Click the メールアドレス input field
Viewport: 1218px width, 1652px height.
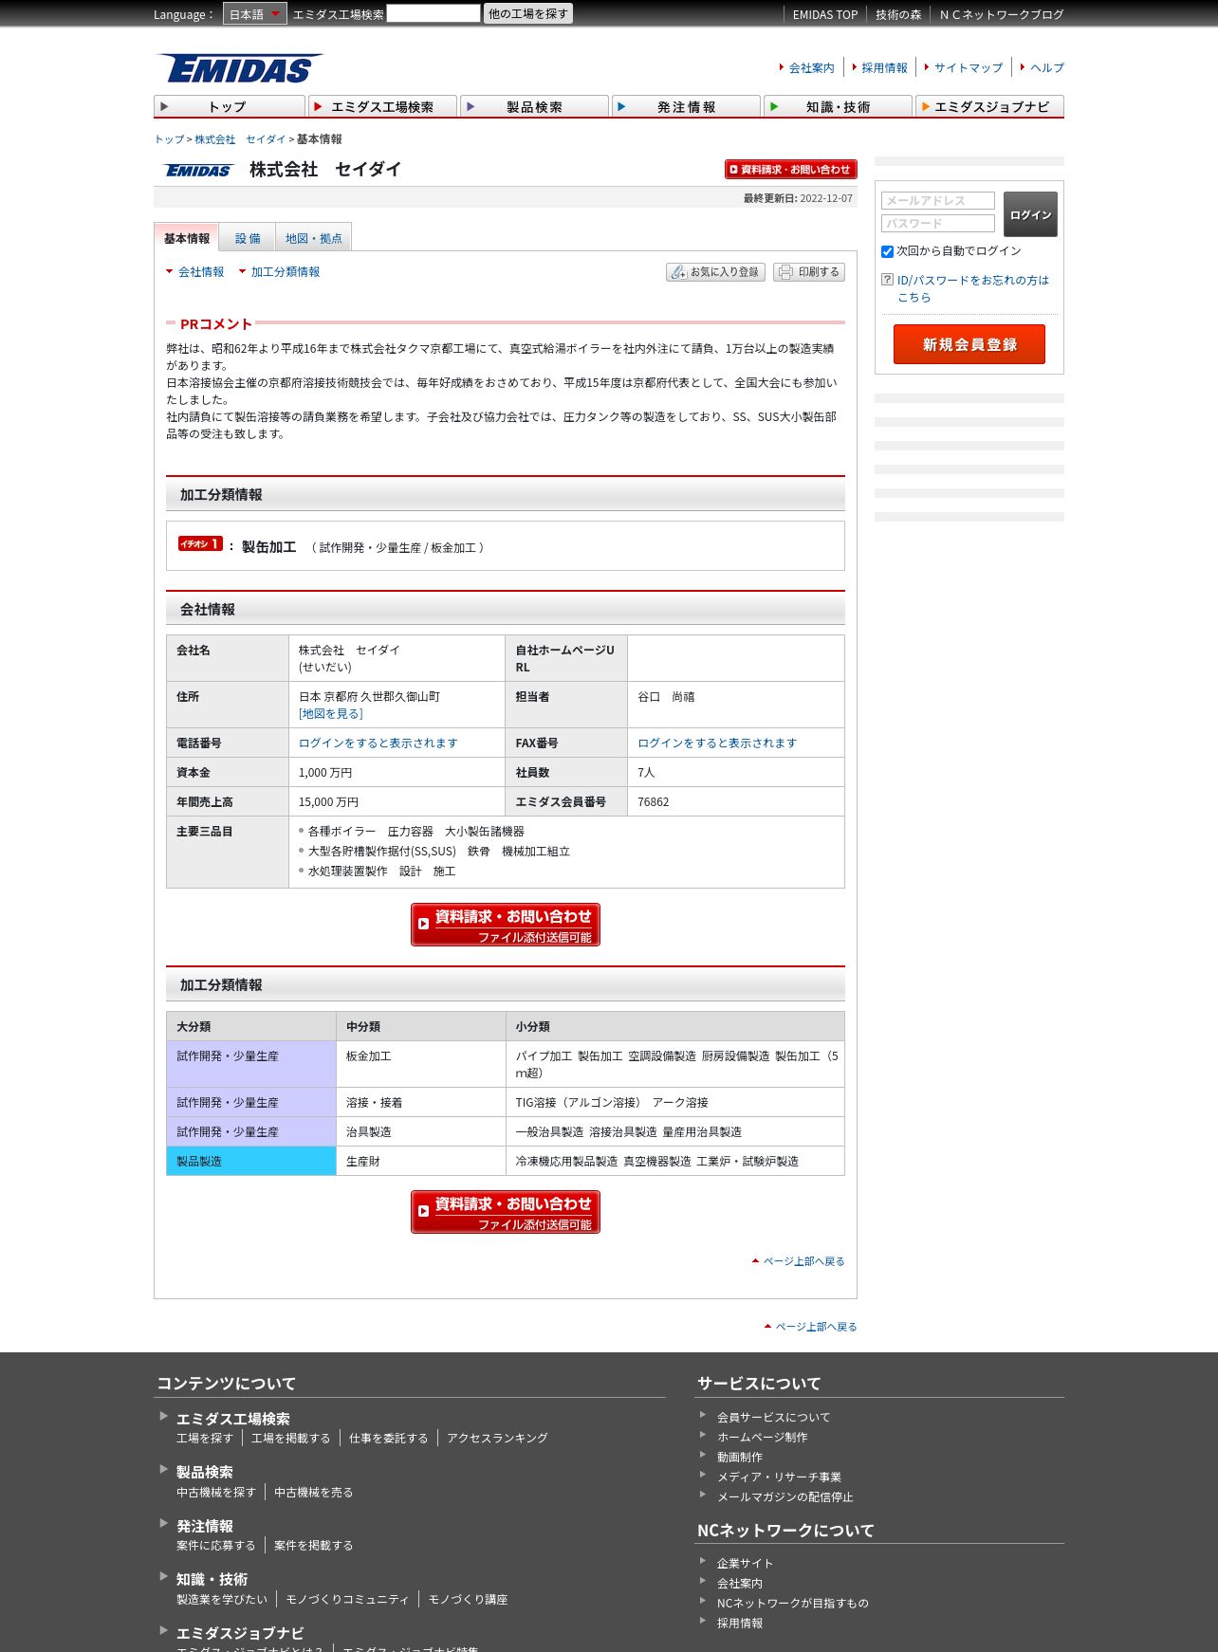(938, 200)
